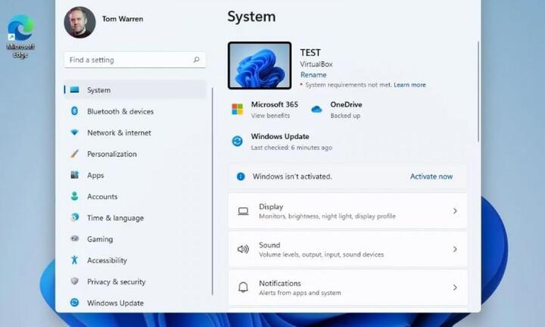This screenshot has width=545, height=327.
Task: Click the Accounts person icon
Action: pyautogui.click(x=74, y=196)
